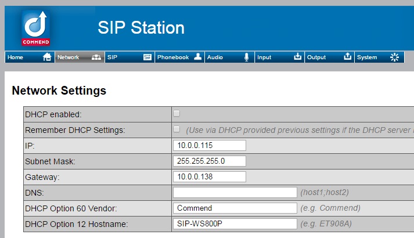Click the Gateway address field

[x=209, y=176]
